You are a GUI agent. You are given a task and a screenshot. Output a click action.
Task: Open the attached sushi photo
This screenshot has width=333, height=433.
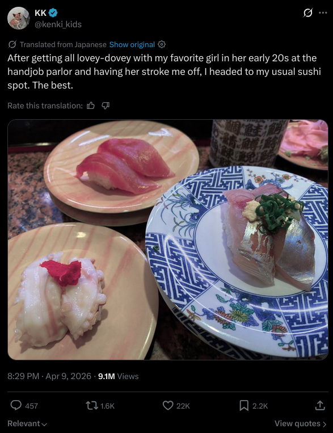pos(168,239)
